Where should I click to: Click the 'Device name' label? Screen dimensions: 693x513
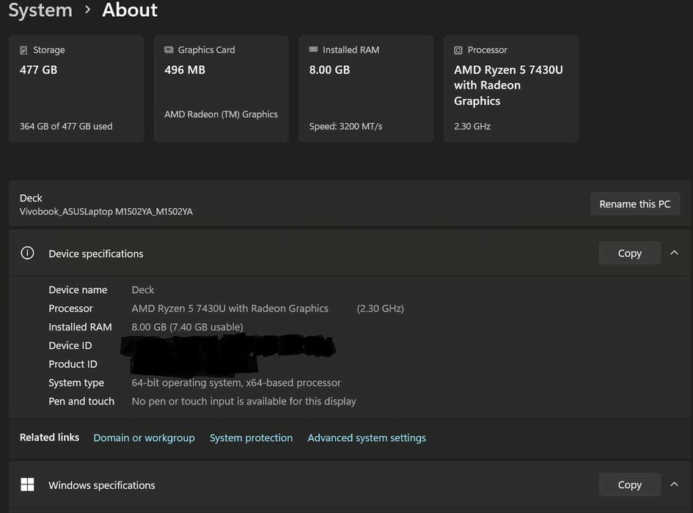[78, 290]
